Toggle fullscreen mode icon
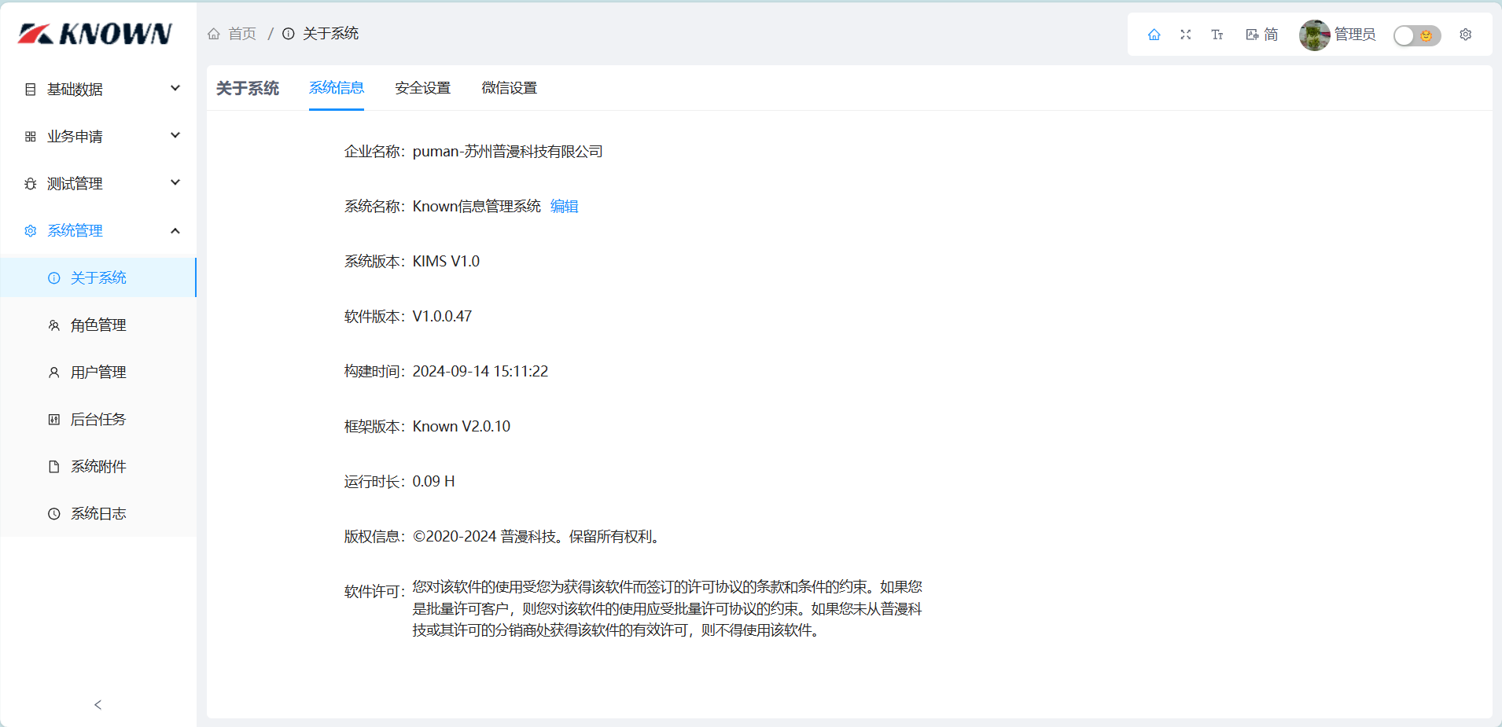1502x727 pixels. 1185,35
